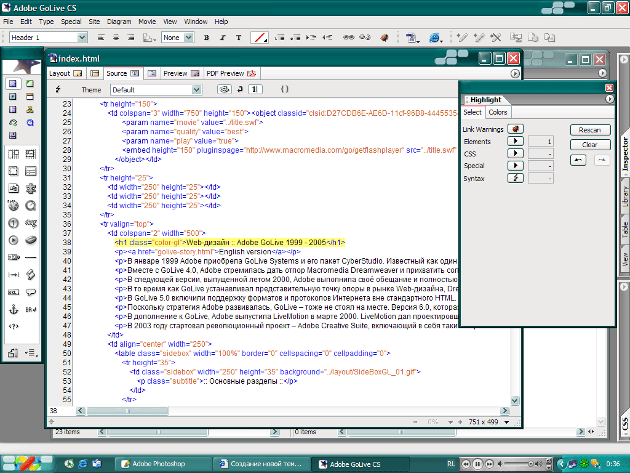Click the text color swatch with red slash
630x473 pixels.
[x=260, y=38]
